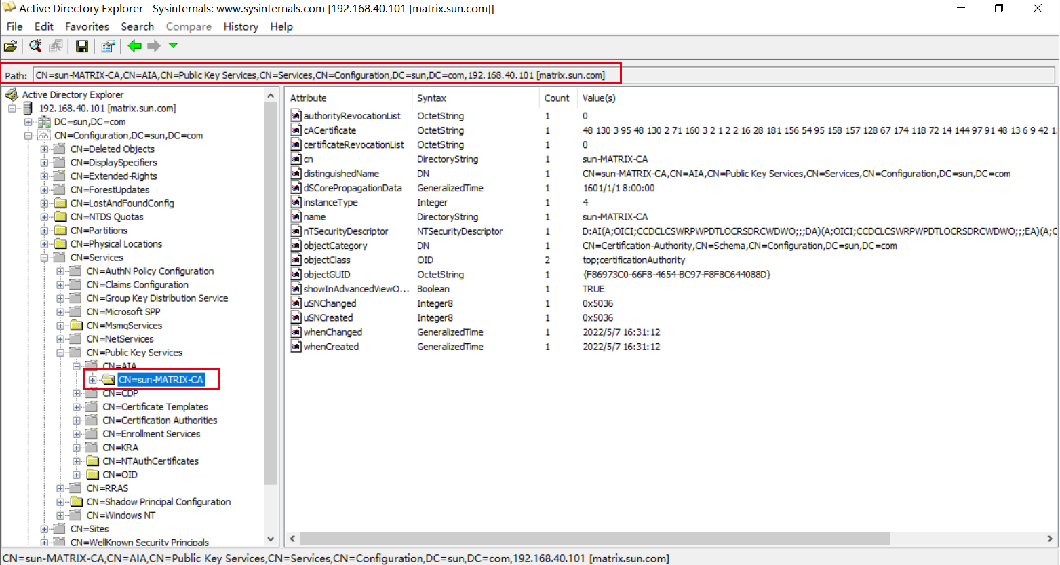Image resolution: width=1060 pixels, height=565 pixels.
Task: Expand the DC=sun,DC=com node
Action: coord(28,122)
